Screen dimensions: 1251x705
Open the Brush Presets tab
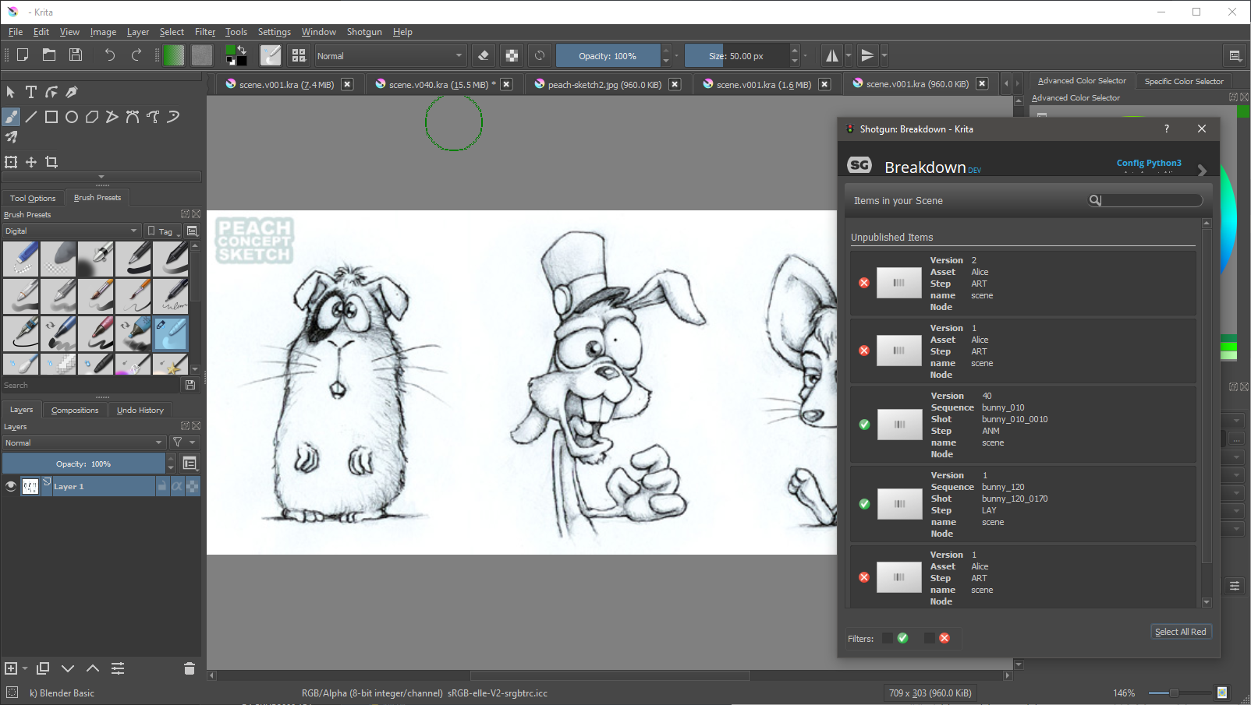(97, 198)
